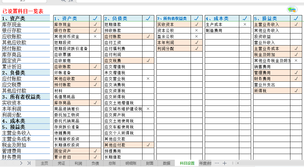
Task: Click the 其他业务税金及附加 cell
Action: 272,61
